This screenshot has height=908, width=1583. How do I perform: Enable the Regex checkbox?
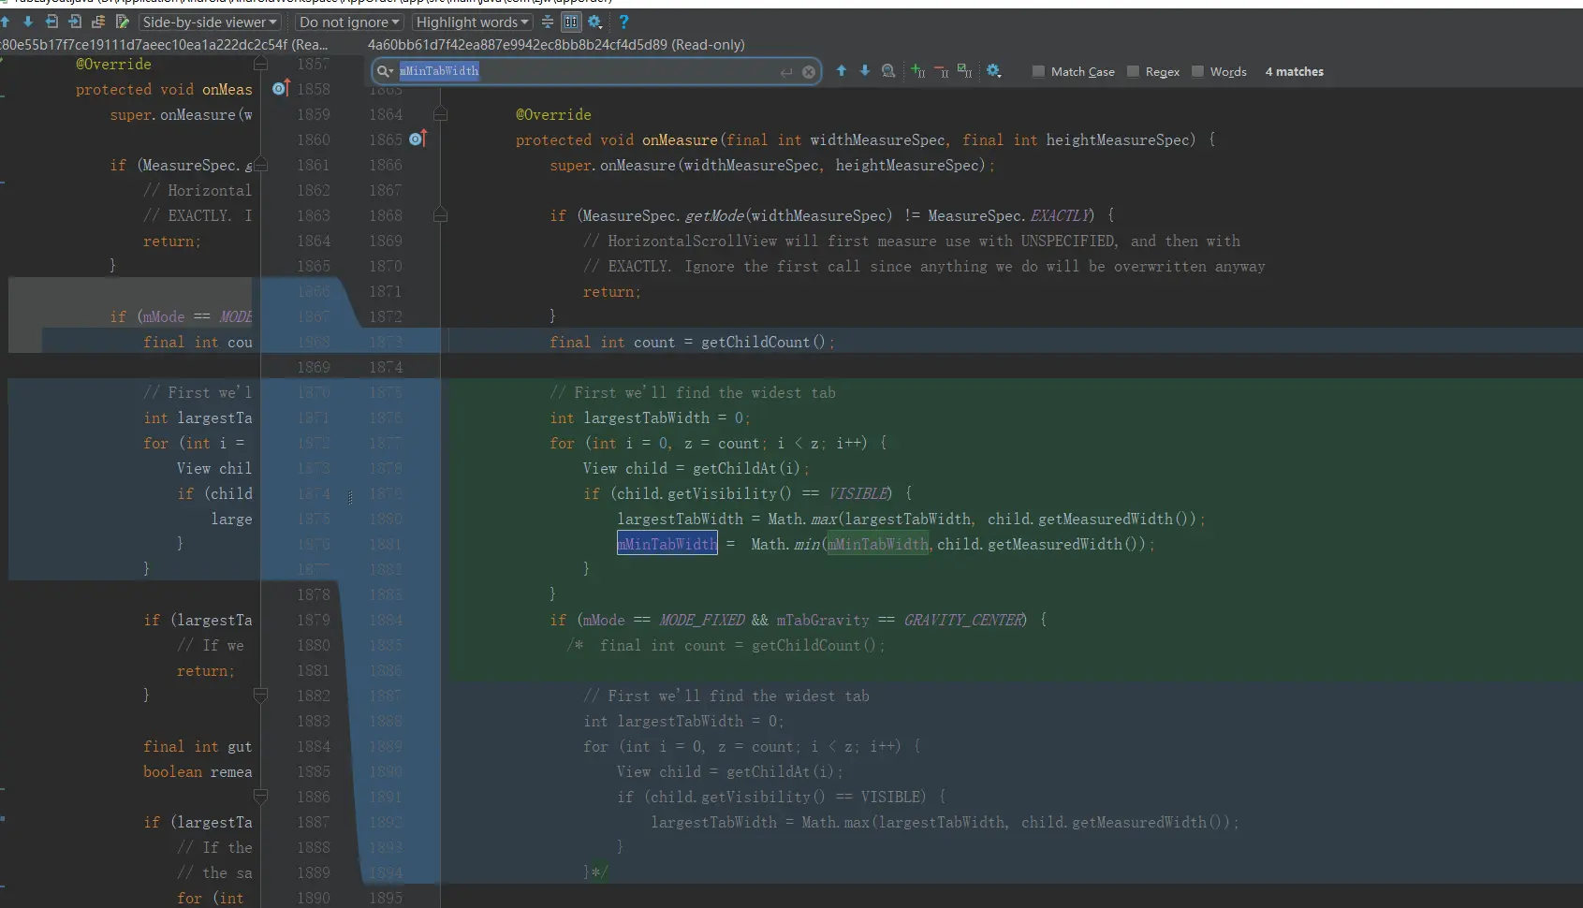[x=1133, y=71]
